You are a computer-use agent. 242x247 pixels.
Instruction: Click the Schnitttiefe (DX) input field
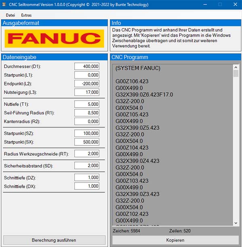(87, 186)
